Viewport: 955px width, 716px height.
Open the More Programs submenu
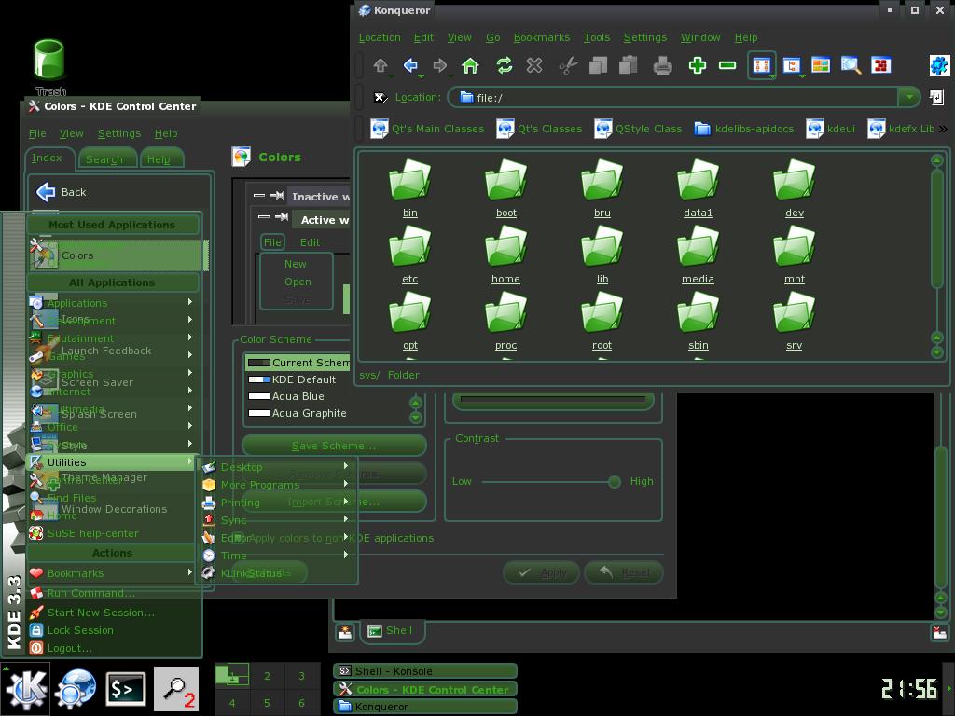pos(277,485)
